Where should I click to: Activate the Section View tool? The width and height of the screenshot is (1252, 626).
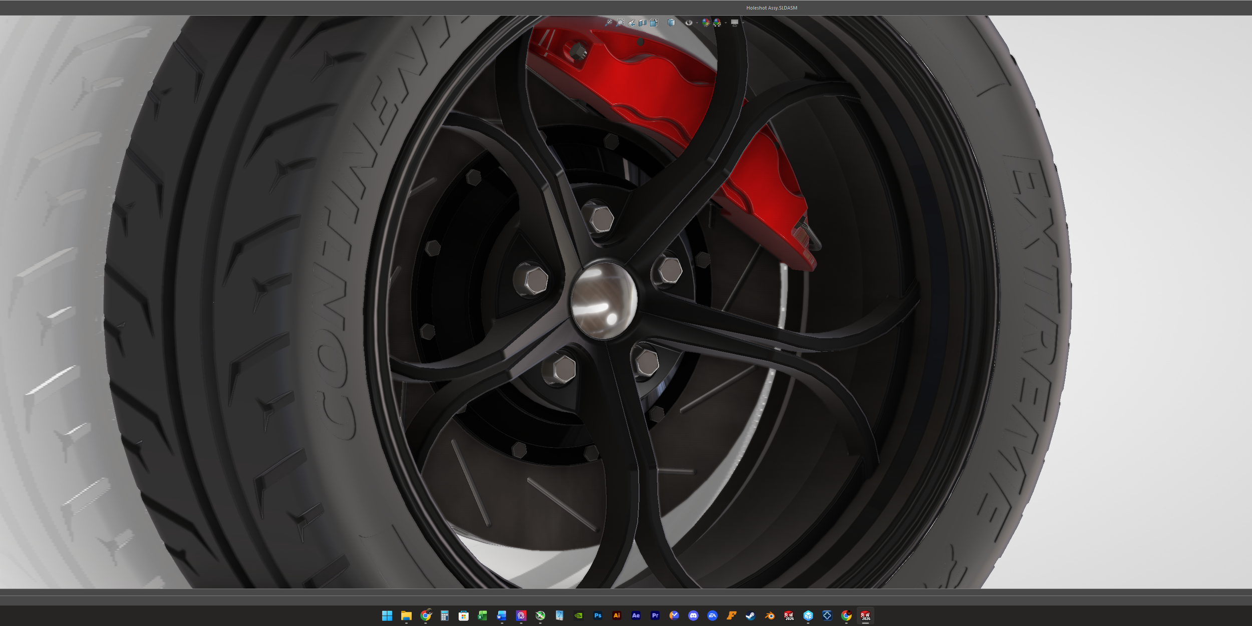[643, 23]
